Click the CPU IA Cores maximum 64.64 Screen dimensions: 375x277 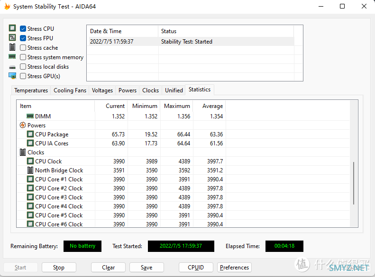pyautogui.click(x=183, y=143)
